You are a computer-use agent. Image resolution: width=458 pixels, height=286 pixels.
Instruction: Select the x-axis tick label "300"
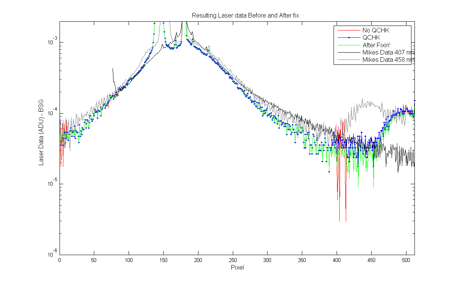click(x=268, y=260)
